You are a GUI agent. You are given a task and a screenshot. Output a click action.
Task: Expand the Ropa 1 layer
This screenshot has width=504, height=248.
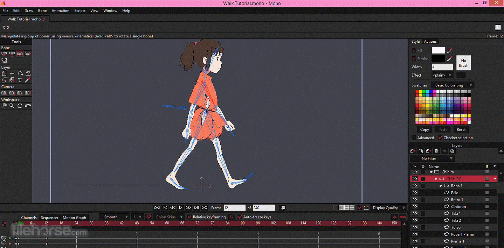(x=441, y=186)
